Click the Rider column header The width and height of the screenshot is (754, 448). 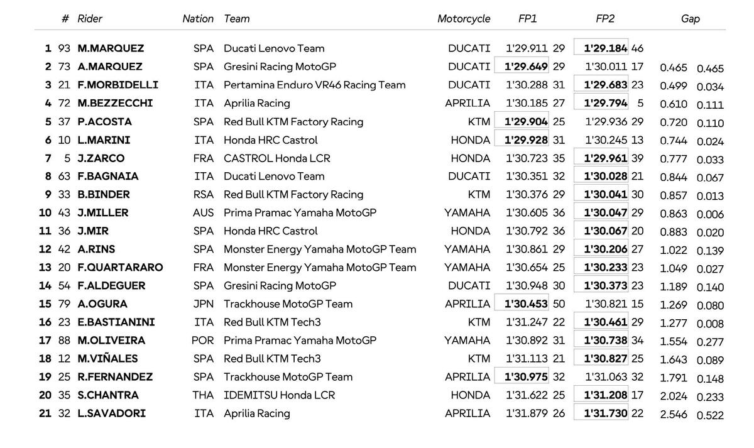(x=90, y=19)
